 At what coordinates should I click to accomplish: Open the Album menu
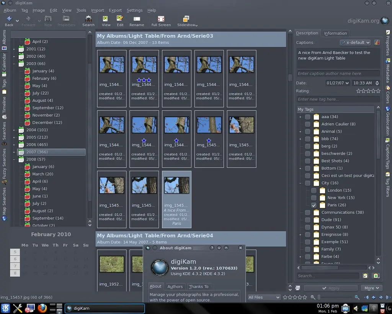[10, 10]
